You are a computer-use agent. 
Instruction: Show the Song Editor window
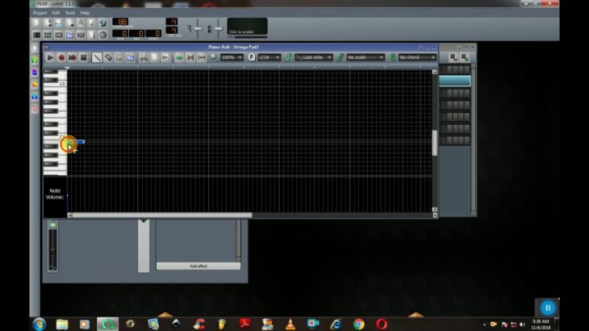[x=36, y=35]
